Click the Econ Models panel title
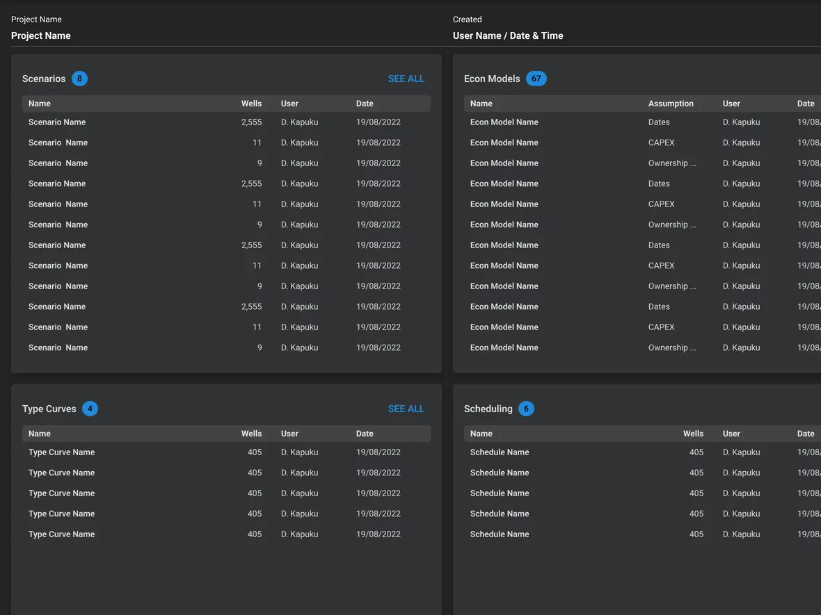The width and height of the screenshot is (821, 615). 492,79
